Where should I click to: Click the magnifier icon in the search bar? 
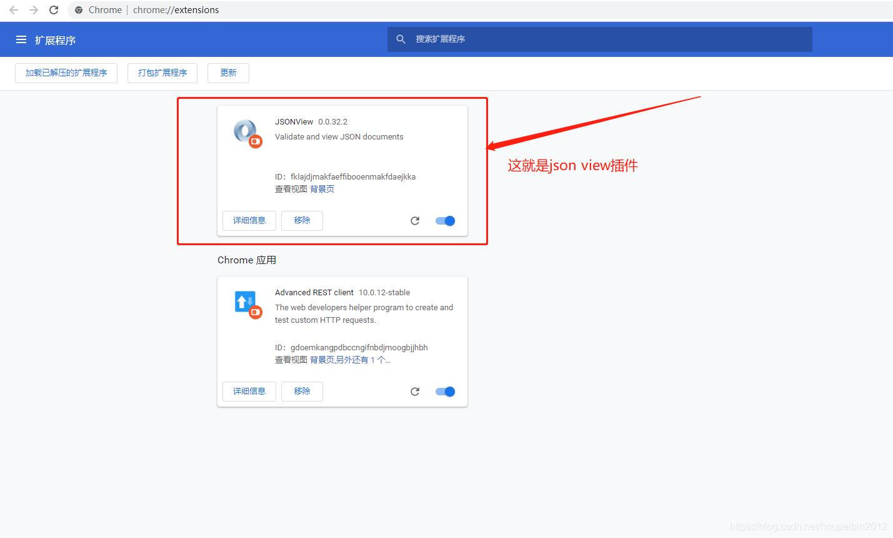tap(401, 39)
